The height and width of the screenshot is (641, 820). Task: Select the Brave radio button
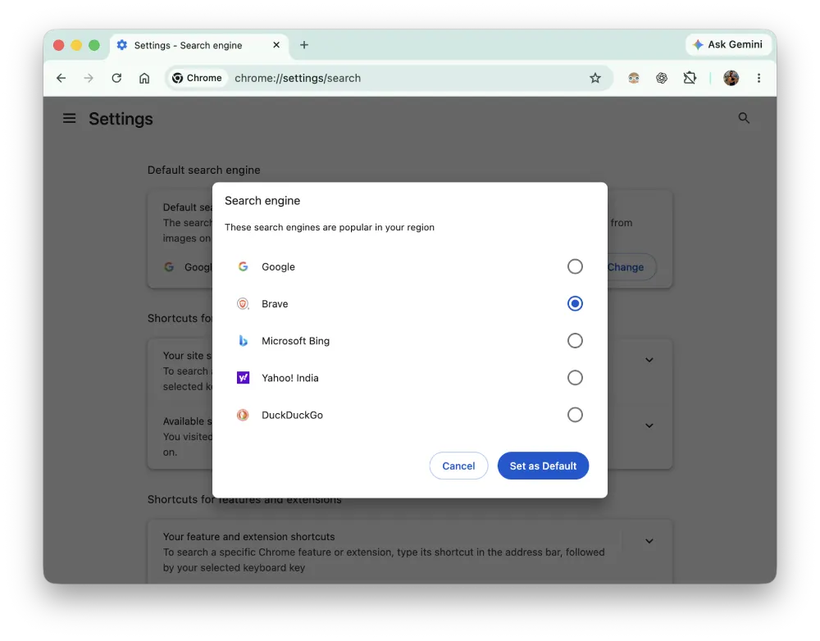[x=575, y=304]
